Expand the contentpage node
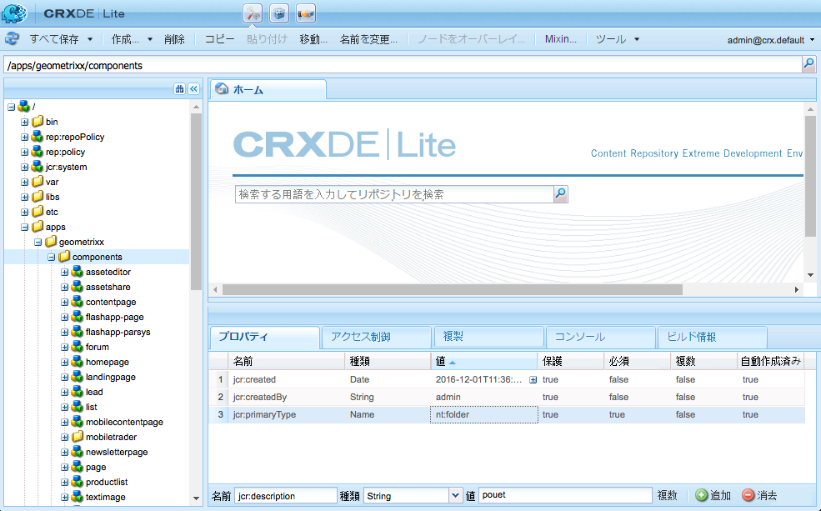Screen dimensions: 821x511 (64, 302)
